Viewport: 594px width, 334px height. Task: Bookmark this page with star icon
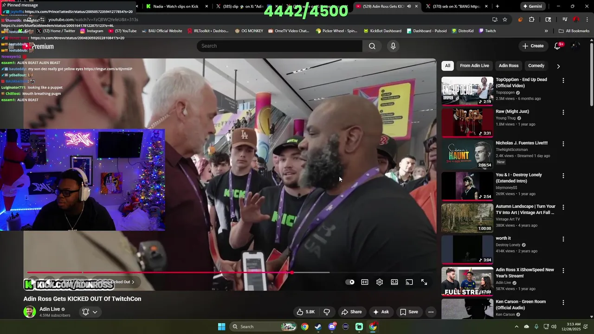505,19
